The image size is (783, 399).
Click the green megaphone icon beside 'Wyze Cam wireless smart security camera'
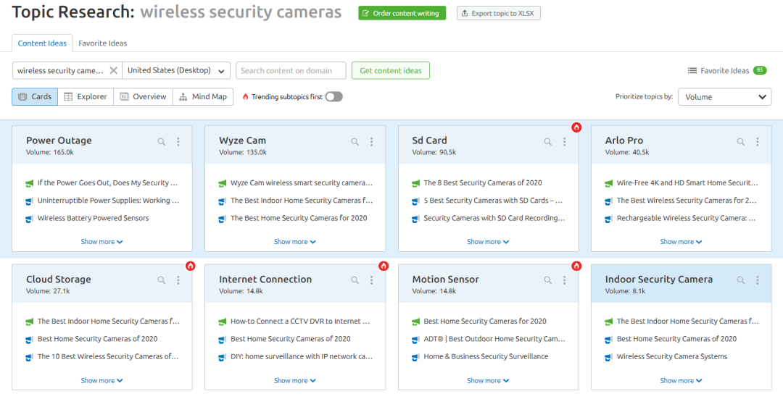click(223, 183)
